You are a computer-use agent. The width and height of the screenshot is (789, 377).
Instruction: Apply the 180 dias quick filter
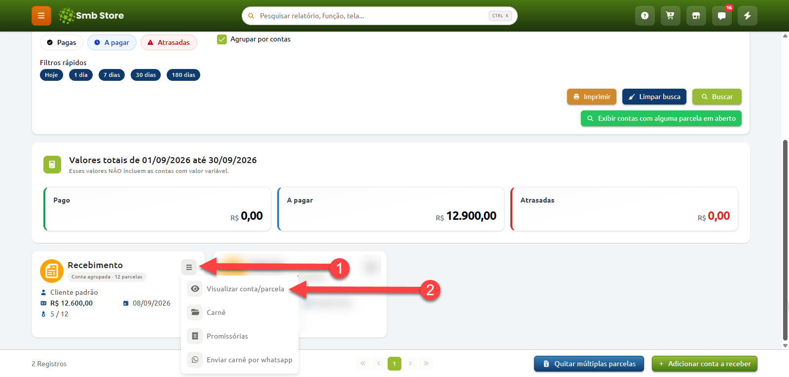[183, 75]
